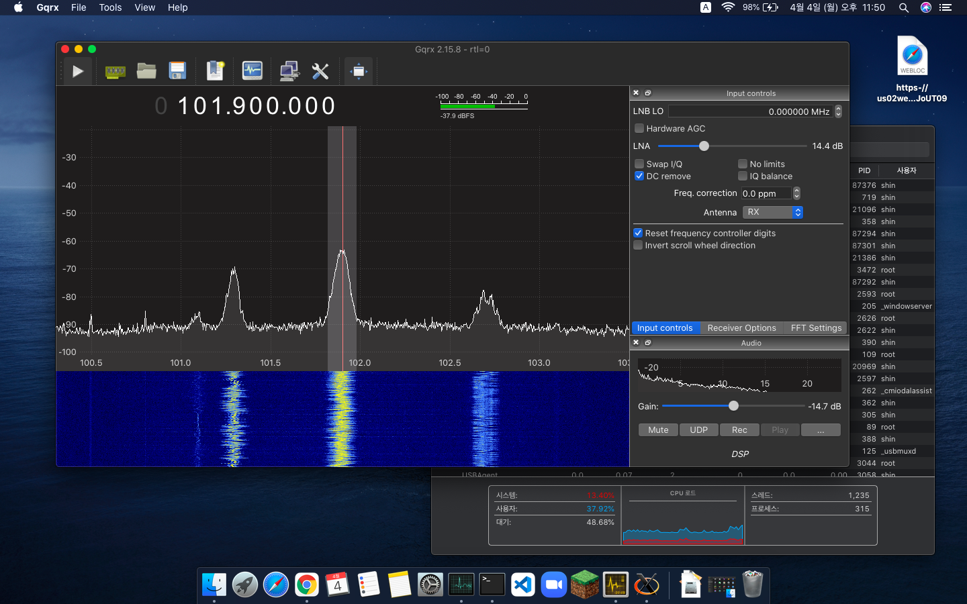Click the DSP label in Audio panel
This screenshot has height=604, width=967.
point(740,454)
